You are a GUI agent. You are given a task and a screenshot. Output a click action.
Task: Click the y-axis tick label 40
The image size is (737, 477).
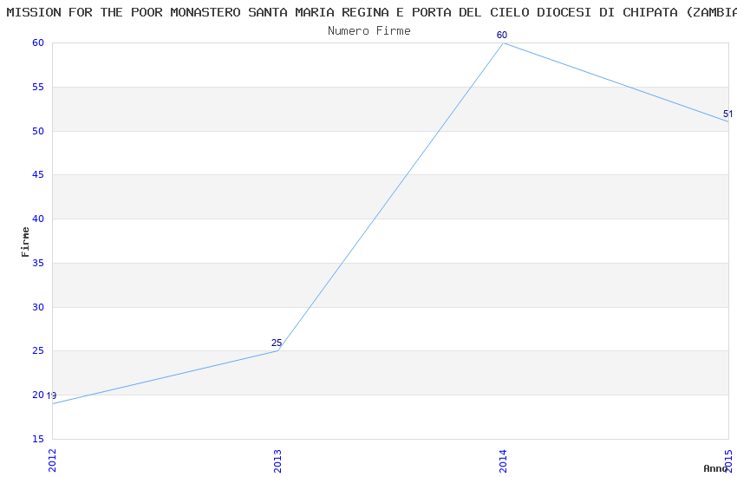(x=38, y=219)
